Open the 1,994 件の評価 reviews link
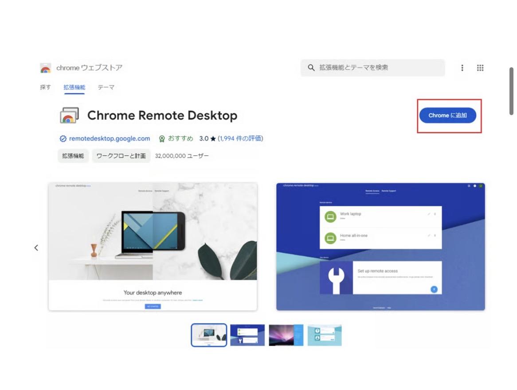The image size is (517, 390). (x=240, y=139)
